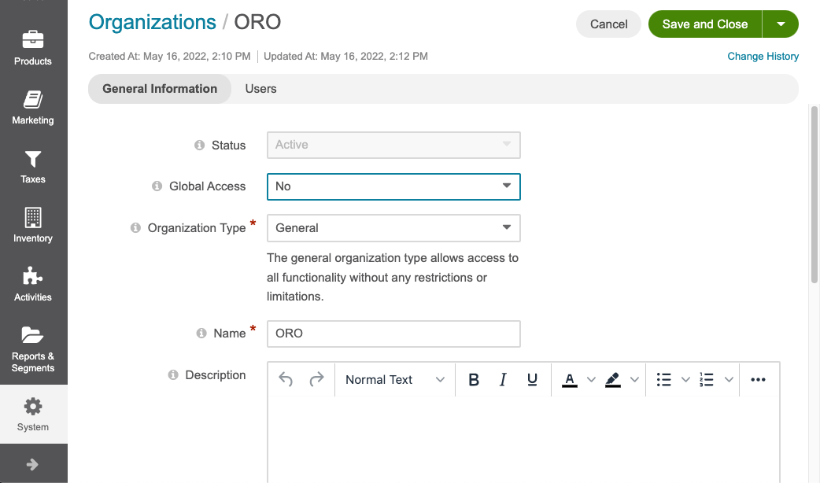The width and height of the screenshot is (820, 483).
Task: Open the Products menu icon
Action: [x=33, y=40]
